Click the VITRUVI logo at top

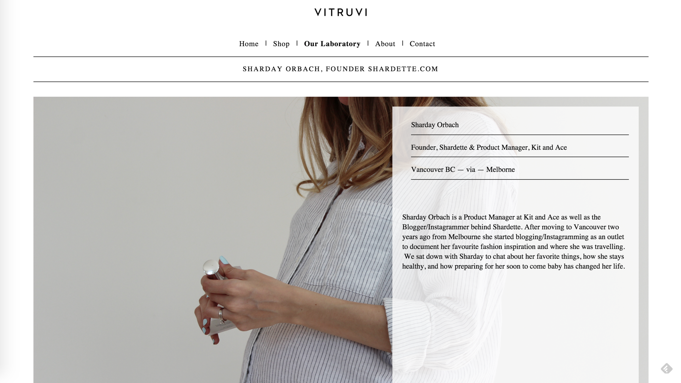pyautogui.click(x=341, y=12)
